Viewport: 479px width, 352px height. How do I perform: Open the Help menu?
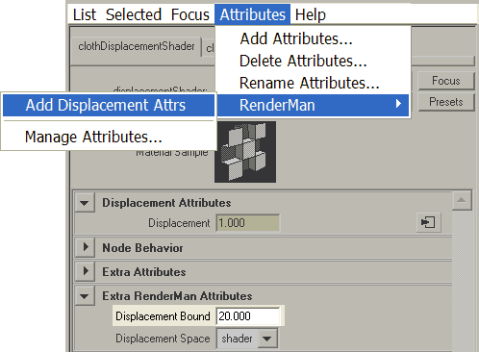click(x=311, y=14)
